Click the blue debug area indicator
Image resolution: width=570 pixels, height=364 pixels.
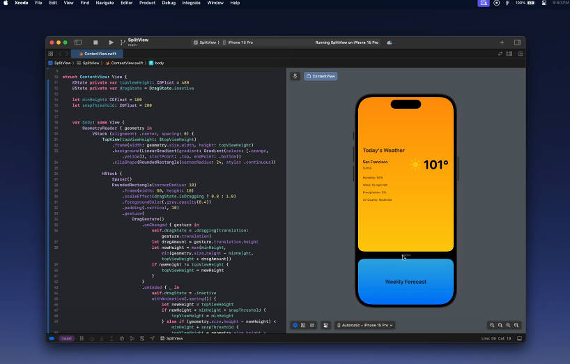click(52, 338)
